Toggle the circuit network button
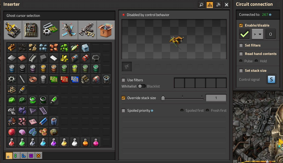This screenshot has width=283, height=163. (210, 4)
